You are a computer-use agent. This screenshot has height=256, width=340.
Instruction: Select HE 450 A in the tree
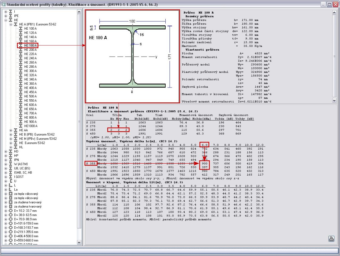tap(30, 92)
